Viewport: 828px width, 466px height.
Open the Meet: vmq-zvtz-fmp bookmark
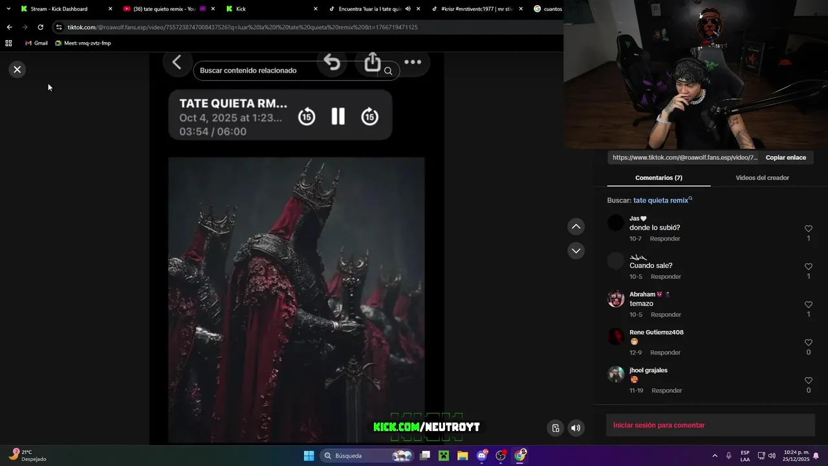[83, 43]
